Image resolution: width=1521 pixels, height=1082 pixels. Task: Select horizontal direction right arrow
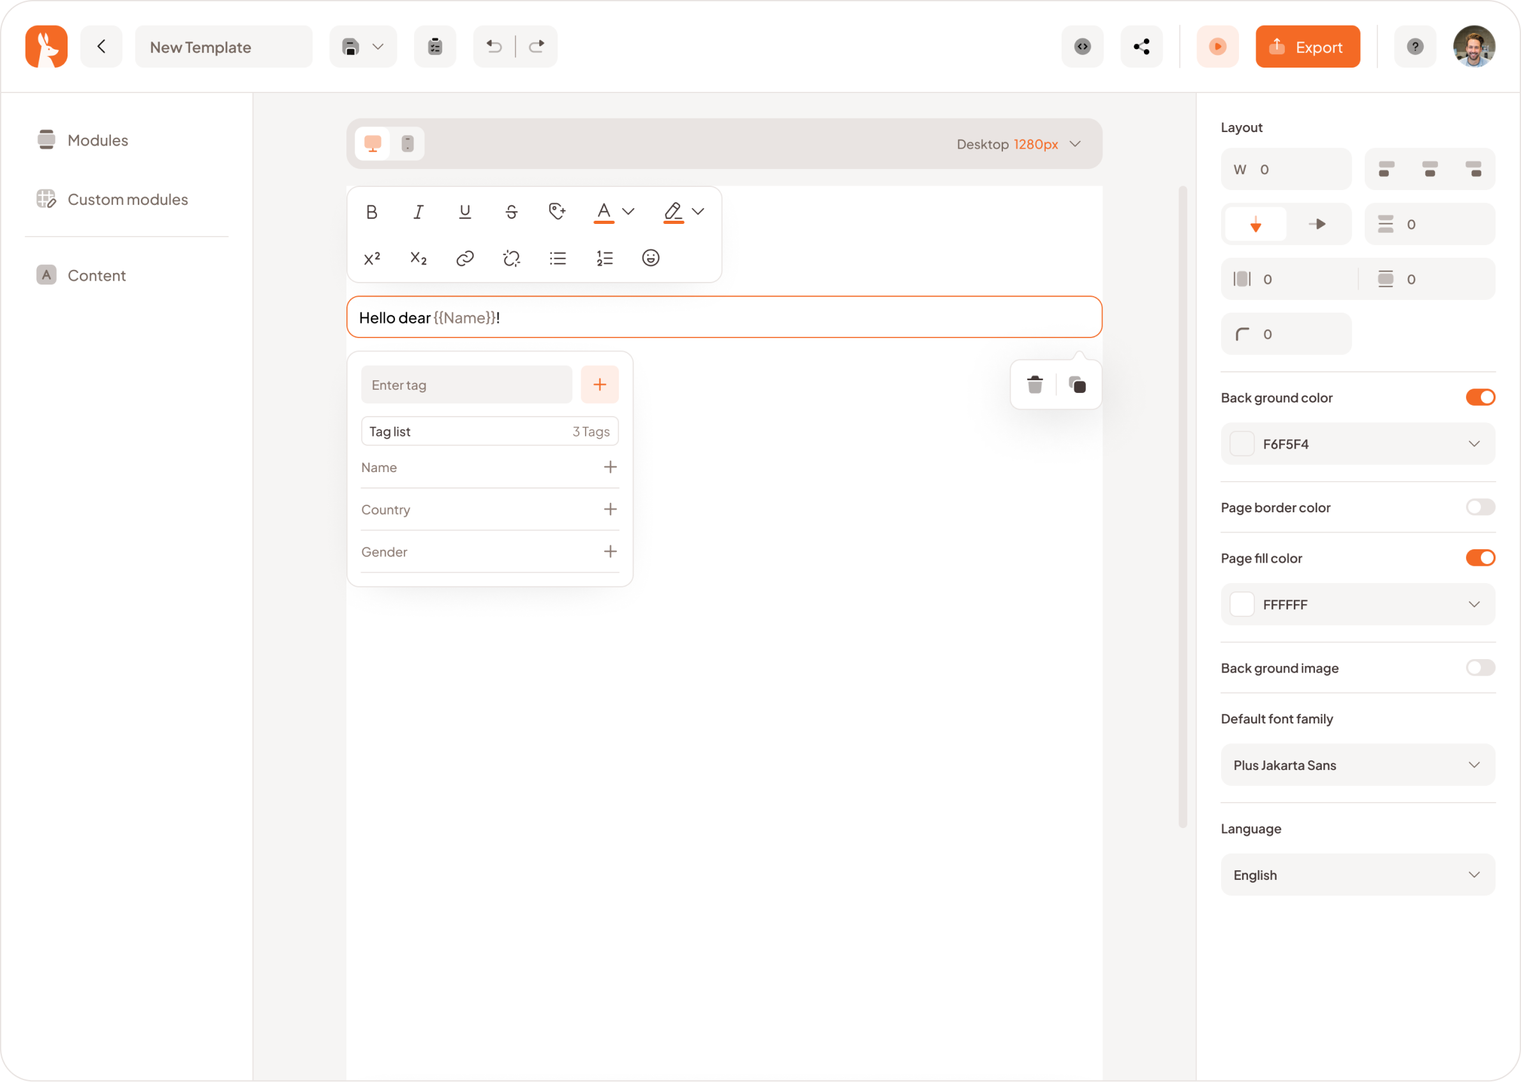[x=1317, y=225]
